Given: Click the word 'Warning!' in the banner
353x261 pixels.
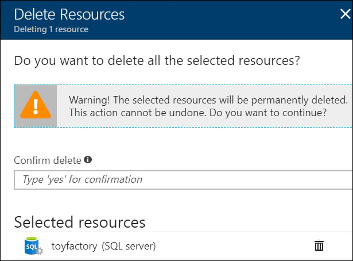Looking at the screenshot, I should pos(90,100).
